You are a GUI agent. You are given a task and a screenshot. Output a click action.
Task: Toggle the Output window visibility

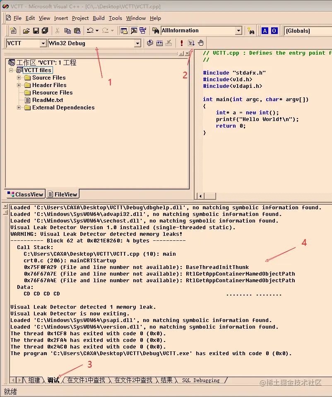pyautogui.click(x=133, y=31)
